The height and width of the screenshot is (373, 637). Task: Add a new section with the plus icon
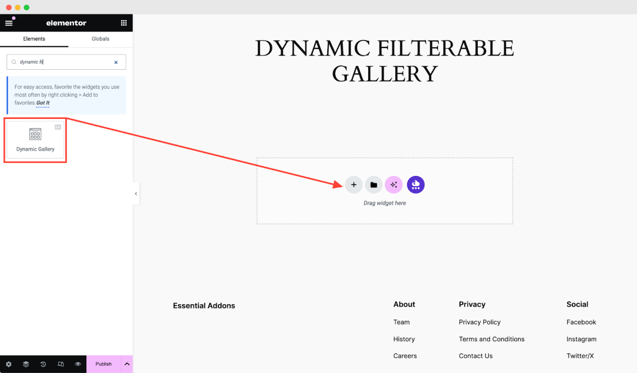coord(354,185)
